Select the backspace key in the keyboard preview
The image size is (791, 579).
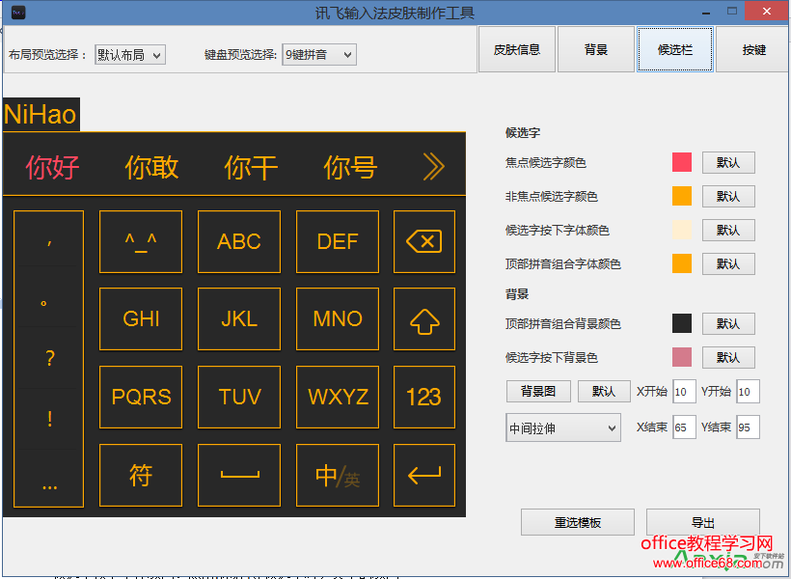pos(423,241)
